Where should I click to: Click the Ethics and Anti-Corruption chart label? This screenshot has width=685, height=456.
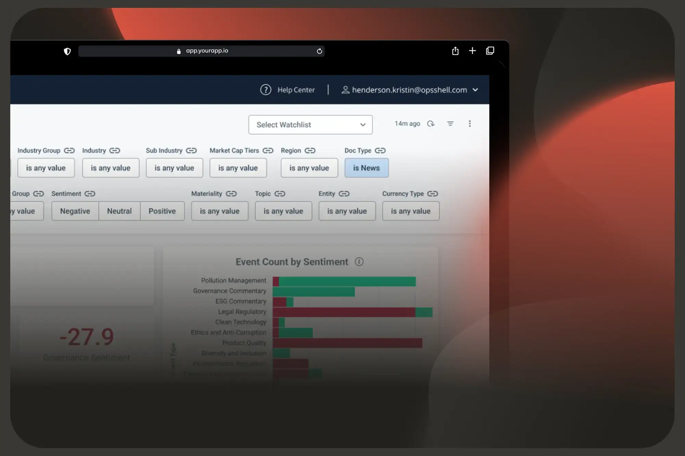pyautogui.click(x=228, y=333)
